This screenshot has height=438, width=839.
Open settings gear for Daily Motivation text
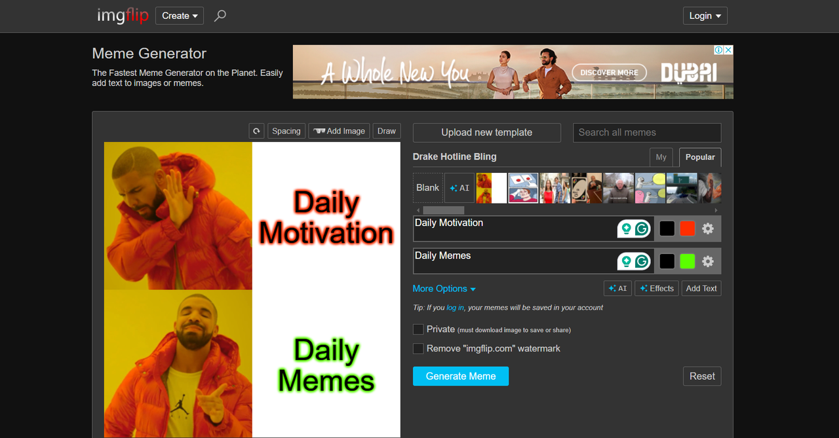[x=708, y=228]
